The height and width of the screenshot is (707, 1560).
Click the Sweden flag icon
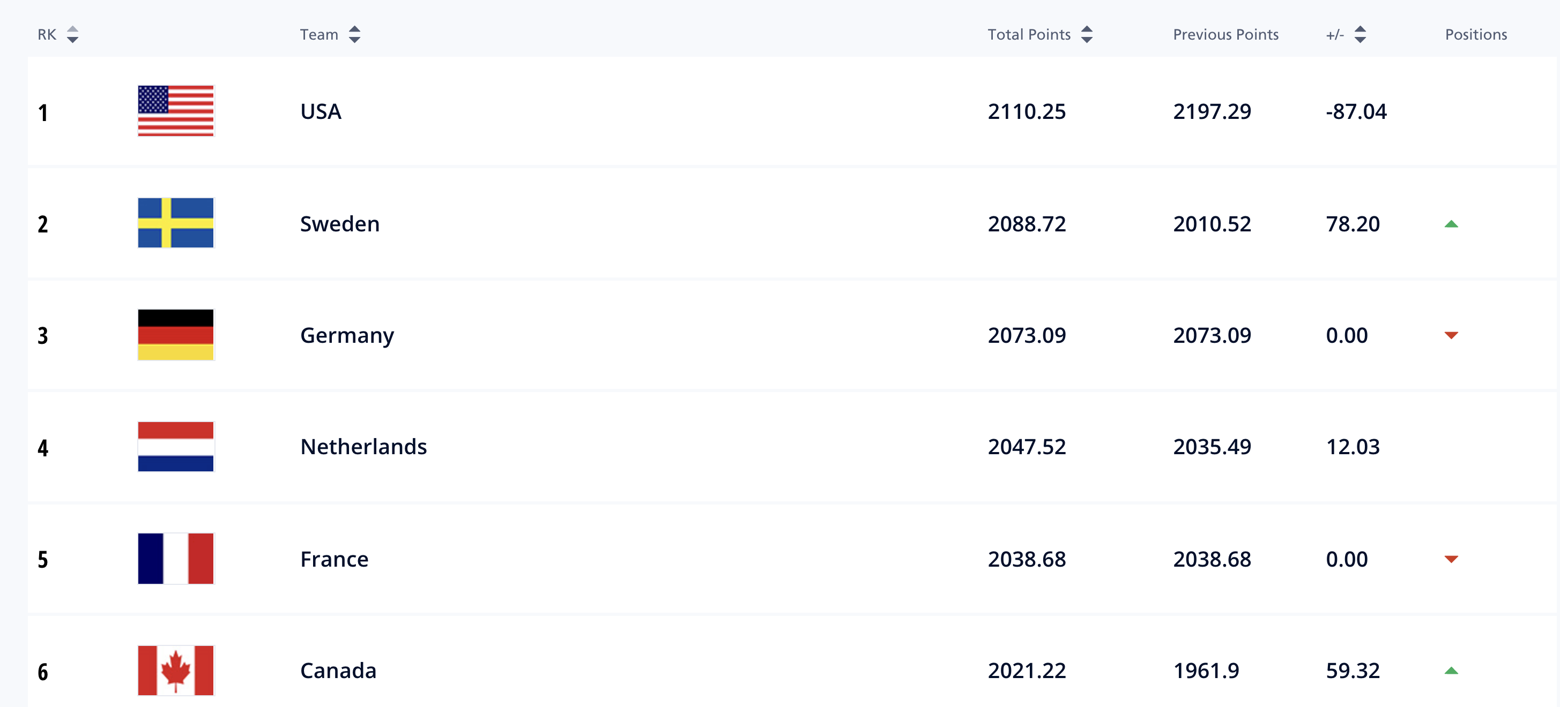(x=176, y=223)
